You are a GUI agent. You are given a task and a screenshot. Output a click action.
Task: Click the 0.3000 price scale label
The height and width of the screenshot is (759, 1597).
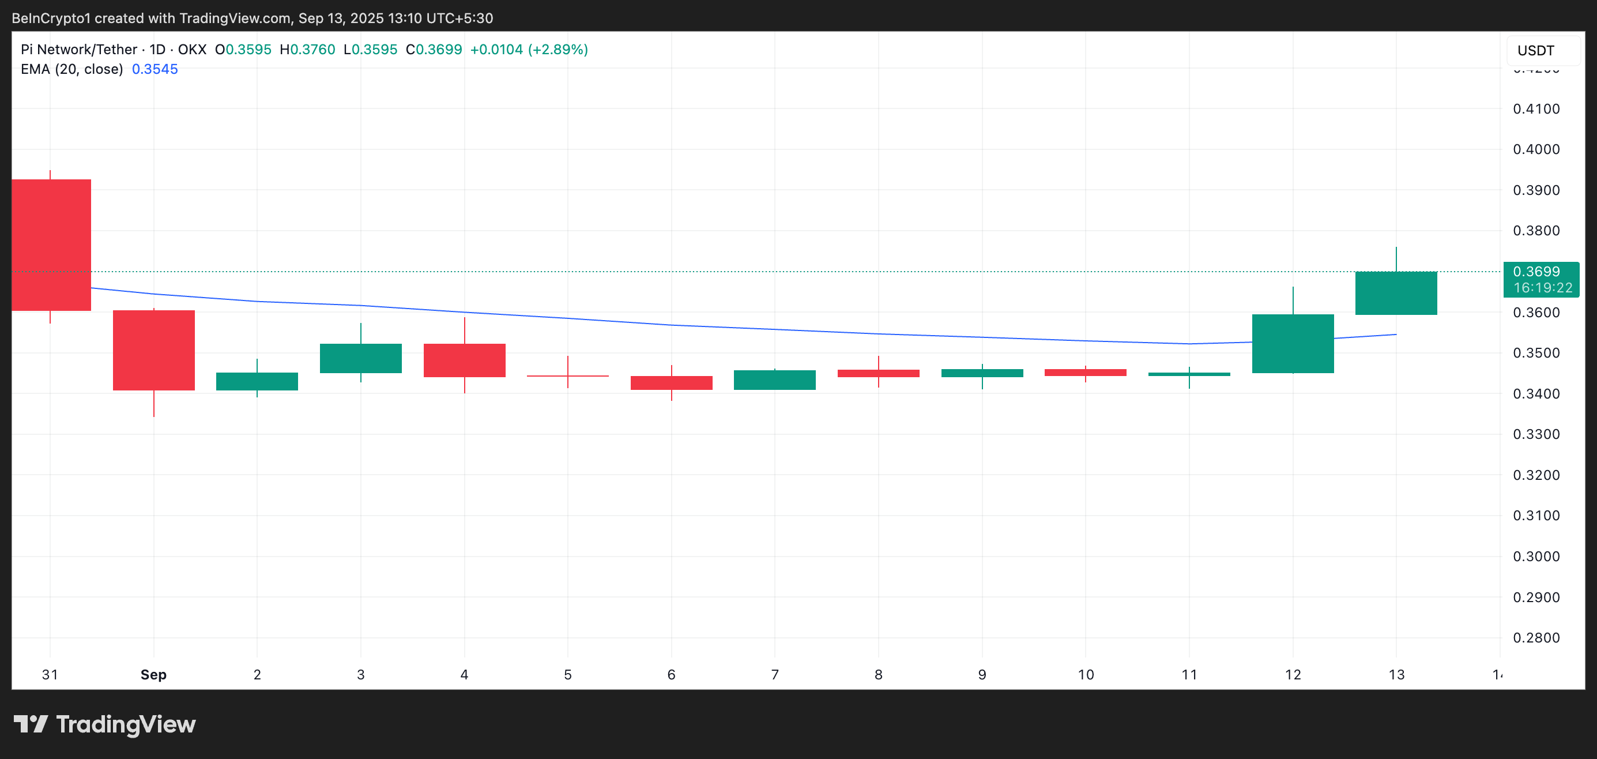[1536, 556]
